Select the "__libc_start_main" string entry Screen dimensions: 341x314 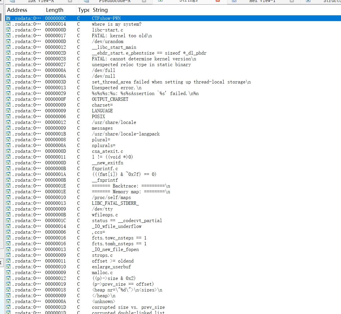pos(114,47)
